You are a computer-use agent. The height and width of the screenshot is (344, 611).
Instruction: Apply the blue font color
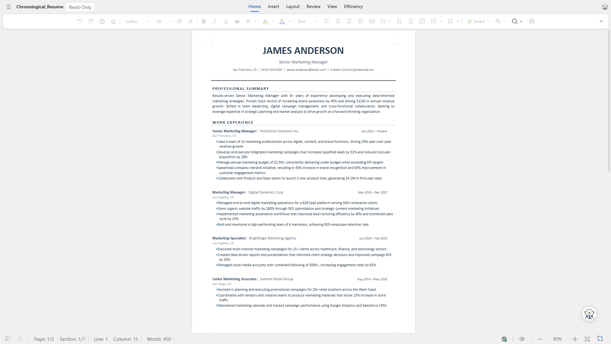point(282,21)
